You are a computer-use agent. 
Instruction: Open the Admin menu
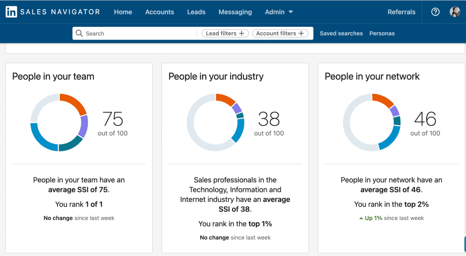[279, 12]
